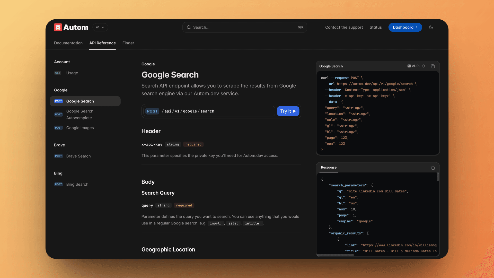This screenshot has width=494, height=278.
Task: Click the POST badge beside Google Images
Action: pos(58,128)
